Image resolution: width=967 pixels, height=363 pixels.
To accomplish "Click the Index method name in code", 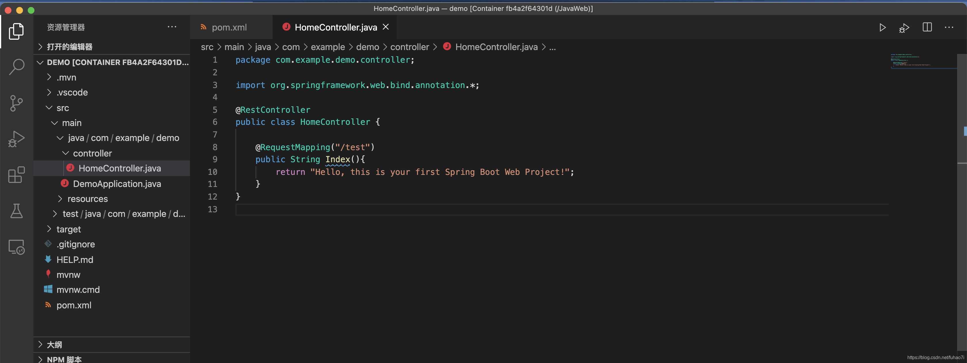I will pyautogui.click(x=338, y=159).
